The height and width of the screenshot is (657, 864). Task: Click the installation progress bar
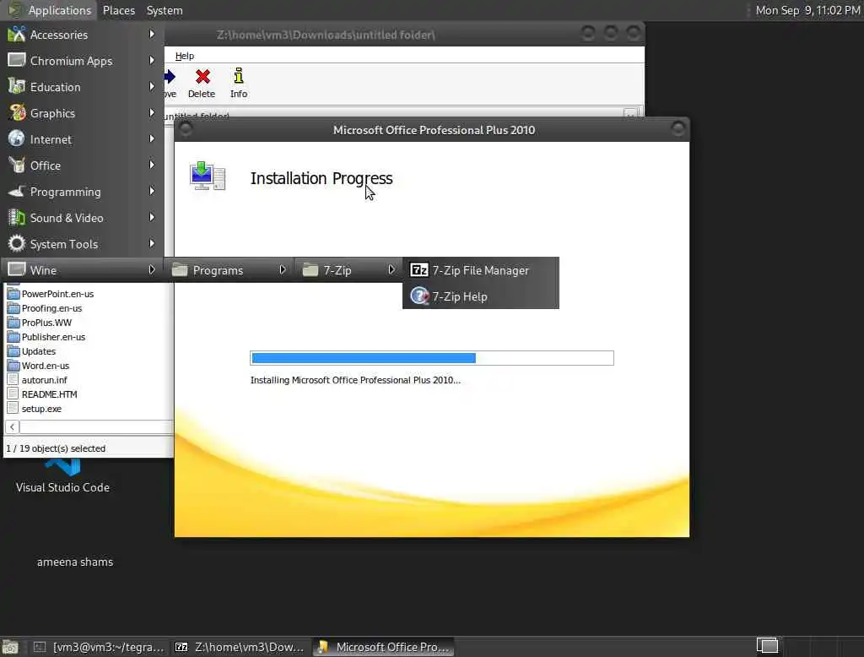pos(432,358)
